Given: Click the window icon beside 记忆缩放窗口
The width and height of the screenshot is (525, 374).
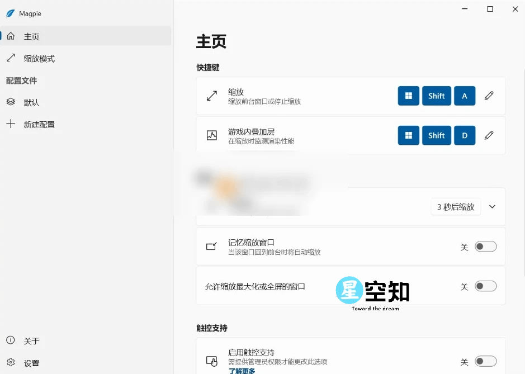Looking at the screenshot, I should [211, 246].
